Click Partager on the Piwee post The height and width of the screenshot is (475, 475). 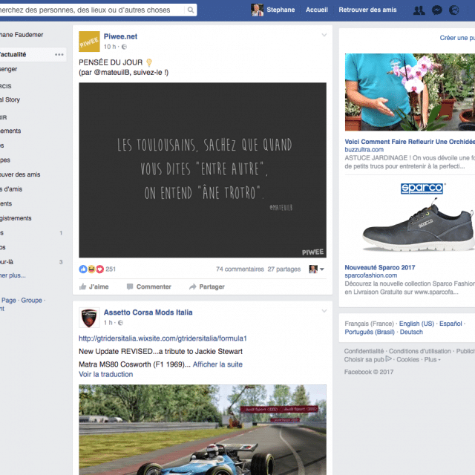(x=206, y=286)
